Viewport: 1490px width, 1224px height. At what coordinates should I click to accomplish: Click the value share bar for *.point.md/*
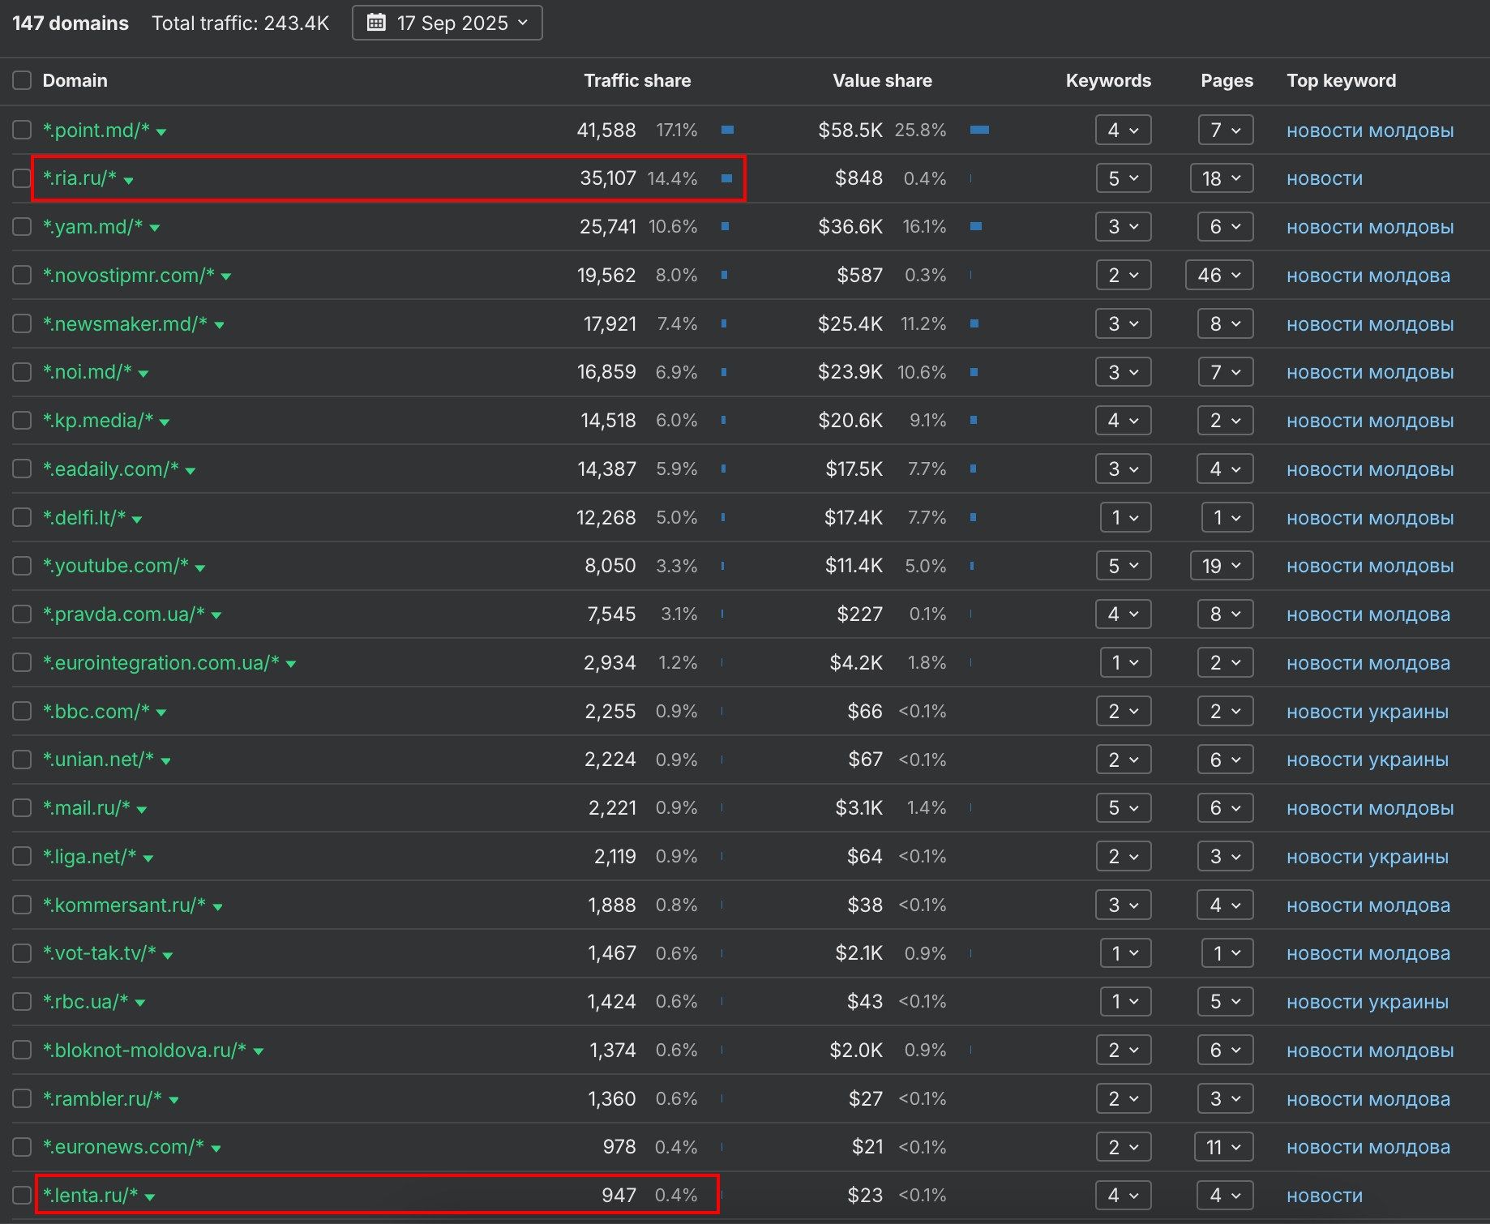(979, 130)
